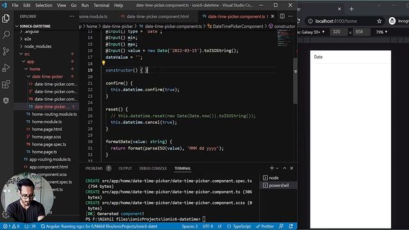Open the Edit menu
Screen dimensions: 409x230
27,5
